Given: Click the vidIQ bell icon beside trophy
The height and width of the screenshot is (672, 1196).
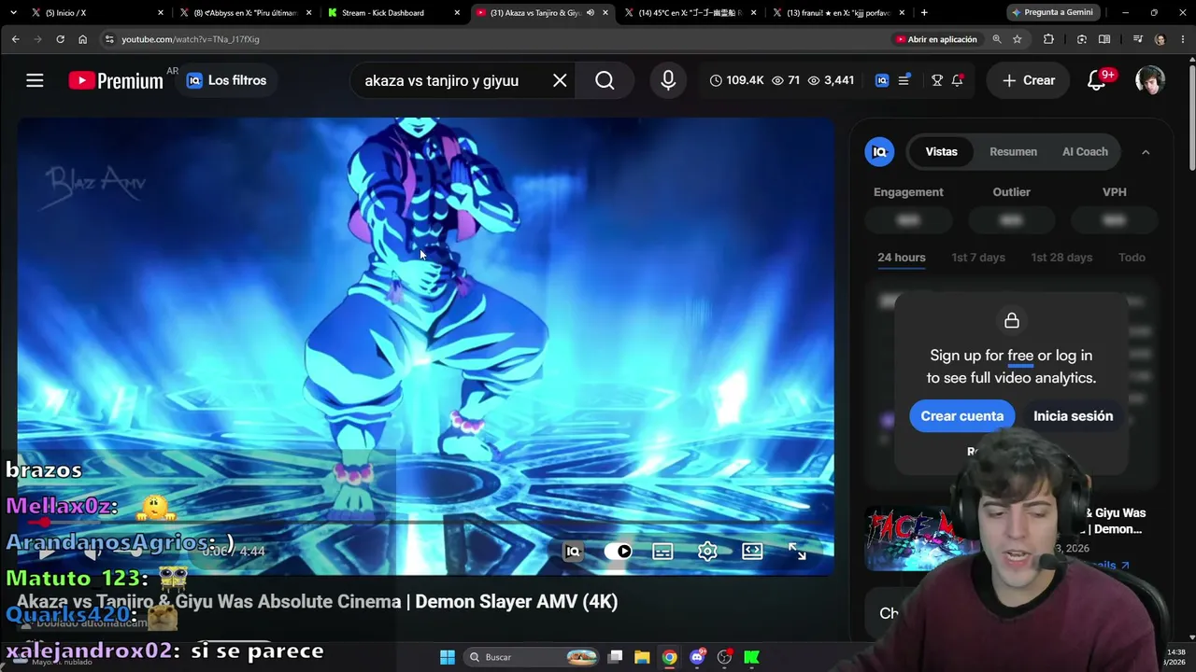Looking at the screenshot, I should tap(957, 80).
